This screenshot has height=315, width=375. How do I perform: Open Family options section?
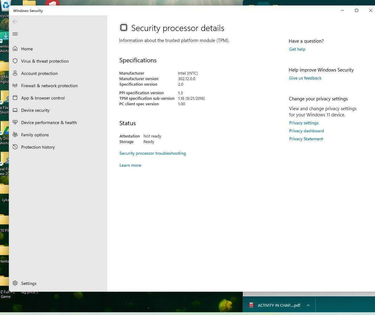pyautogui.click(x=35, y=135)
